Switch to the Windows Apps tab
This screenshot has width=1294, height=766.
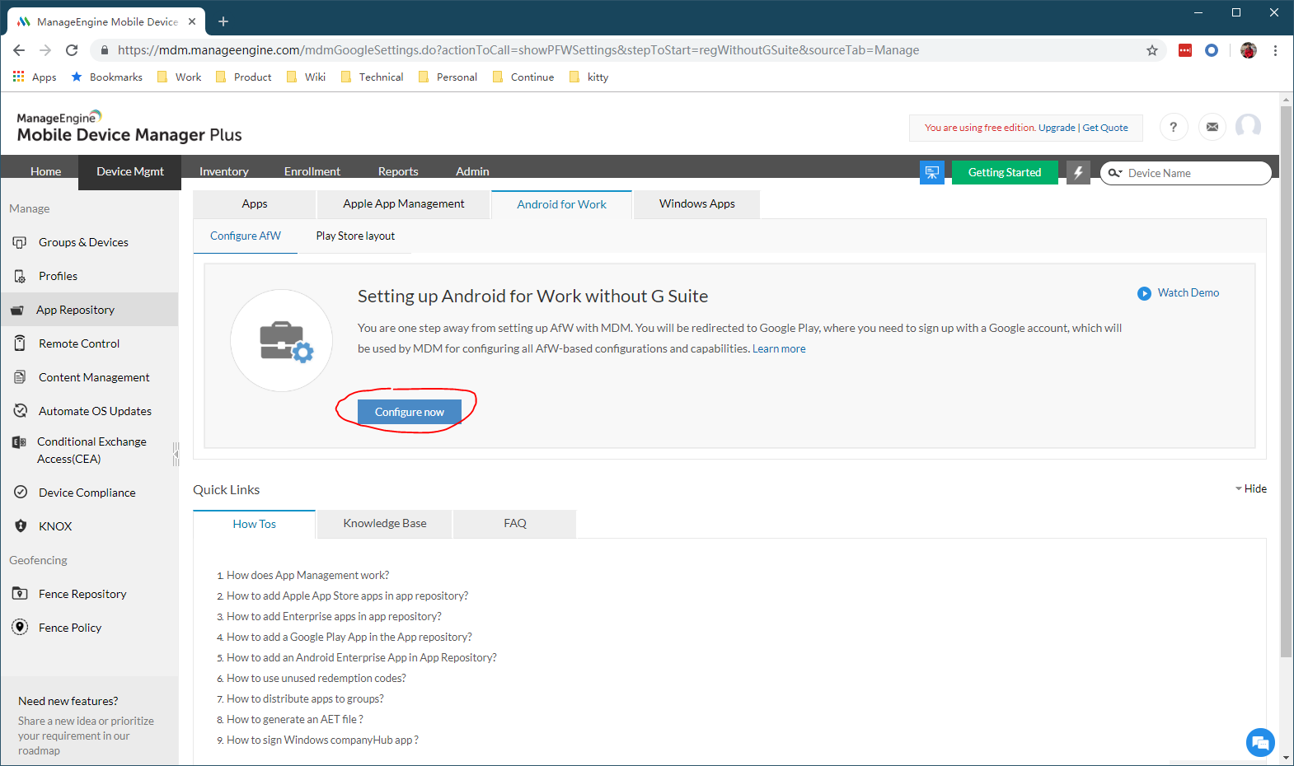696,203
